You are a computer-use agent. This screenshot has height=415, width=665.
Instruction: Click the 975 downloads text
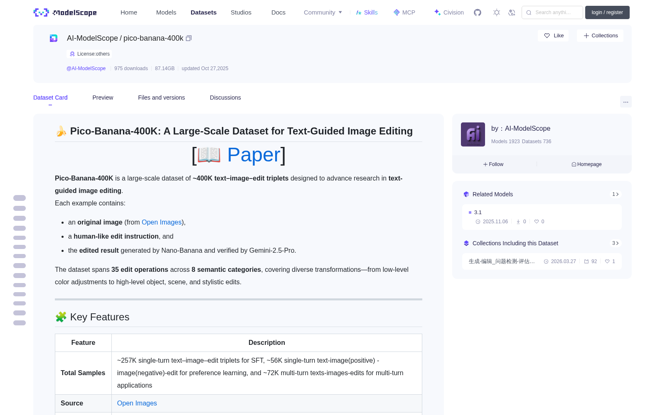(x=131, y=68)
